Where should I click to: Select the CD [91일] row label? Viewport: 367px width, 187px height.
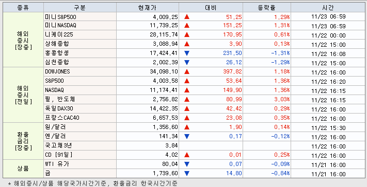[x=59, y=155]
